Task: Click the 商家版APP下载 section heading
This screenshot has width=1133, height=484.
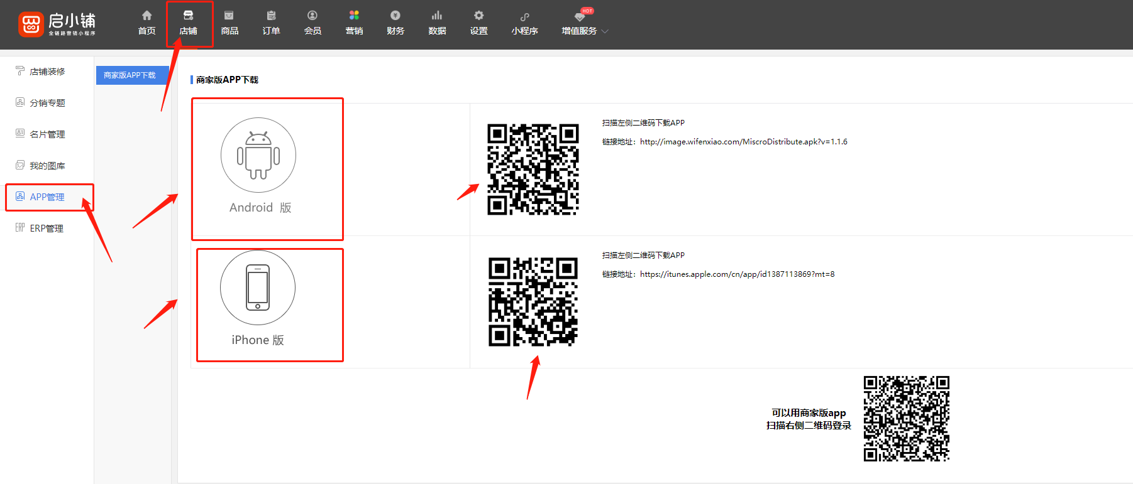Action: [x=227, y=80]
